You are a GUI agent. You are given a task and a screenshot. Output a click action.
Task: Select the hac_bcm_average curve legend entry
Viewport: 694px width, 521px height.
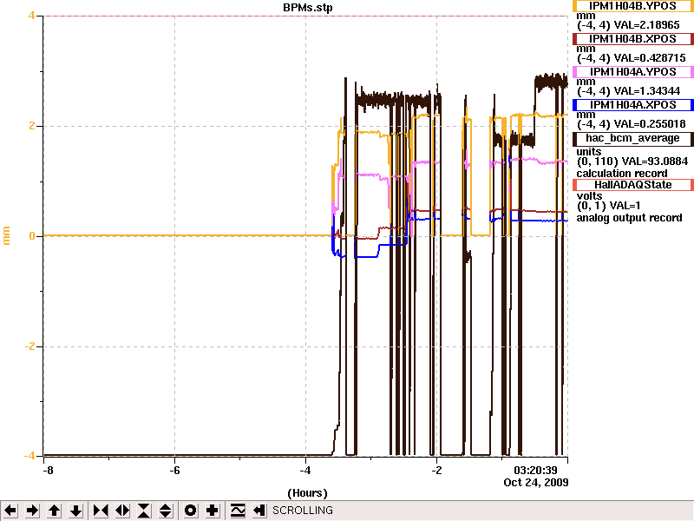(633, 139)
